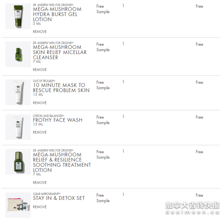220x219 pixels.
Task: Open the Frothy Face Wash title link
Action: [58, 120]
